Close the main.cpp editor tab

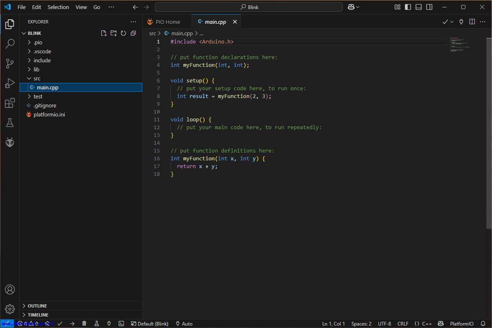(235, 22)
